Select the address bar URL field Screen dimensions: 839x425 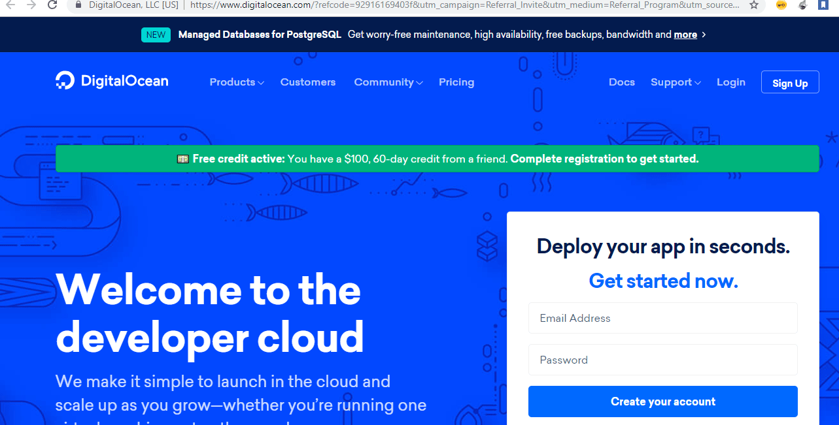[x=465, y=5]
